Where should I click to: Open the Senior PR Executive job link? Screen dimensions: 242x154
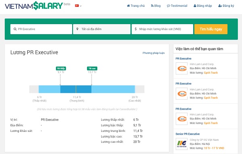[x=188, y=134]
